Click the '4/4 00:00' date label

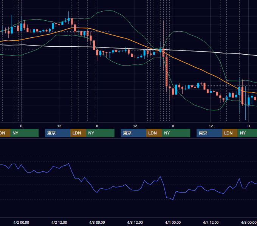tap(173, 222)
